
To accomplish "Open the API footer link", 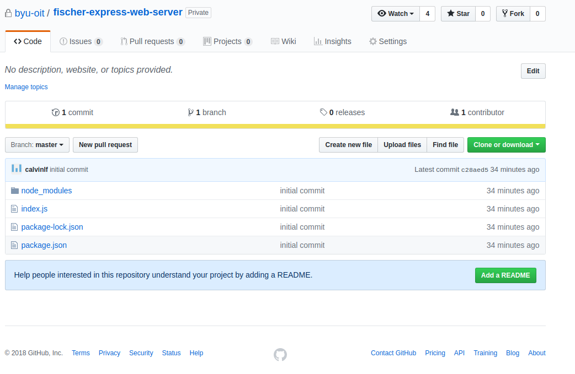I will click(x=459, y=353).
